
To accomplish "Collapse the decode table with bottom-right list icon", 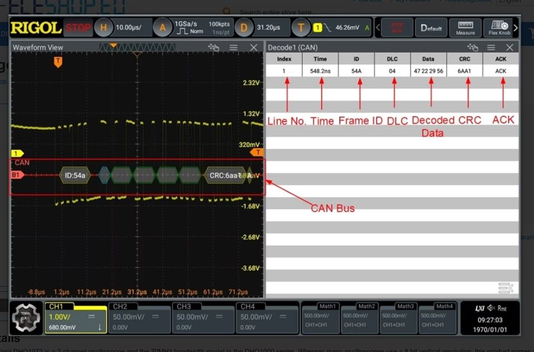I will 506,288.
